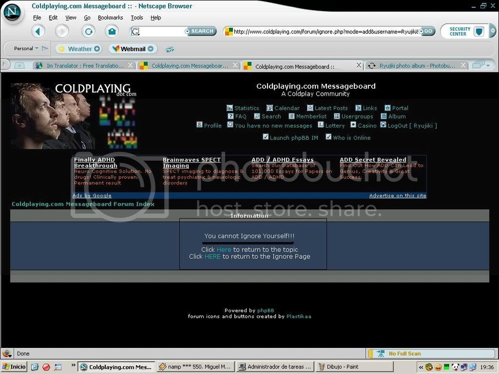Click the Casino icon
The height and width of the screenshot is (374, 499).
pos(353,125)
